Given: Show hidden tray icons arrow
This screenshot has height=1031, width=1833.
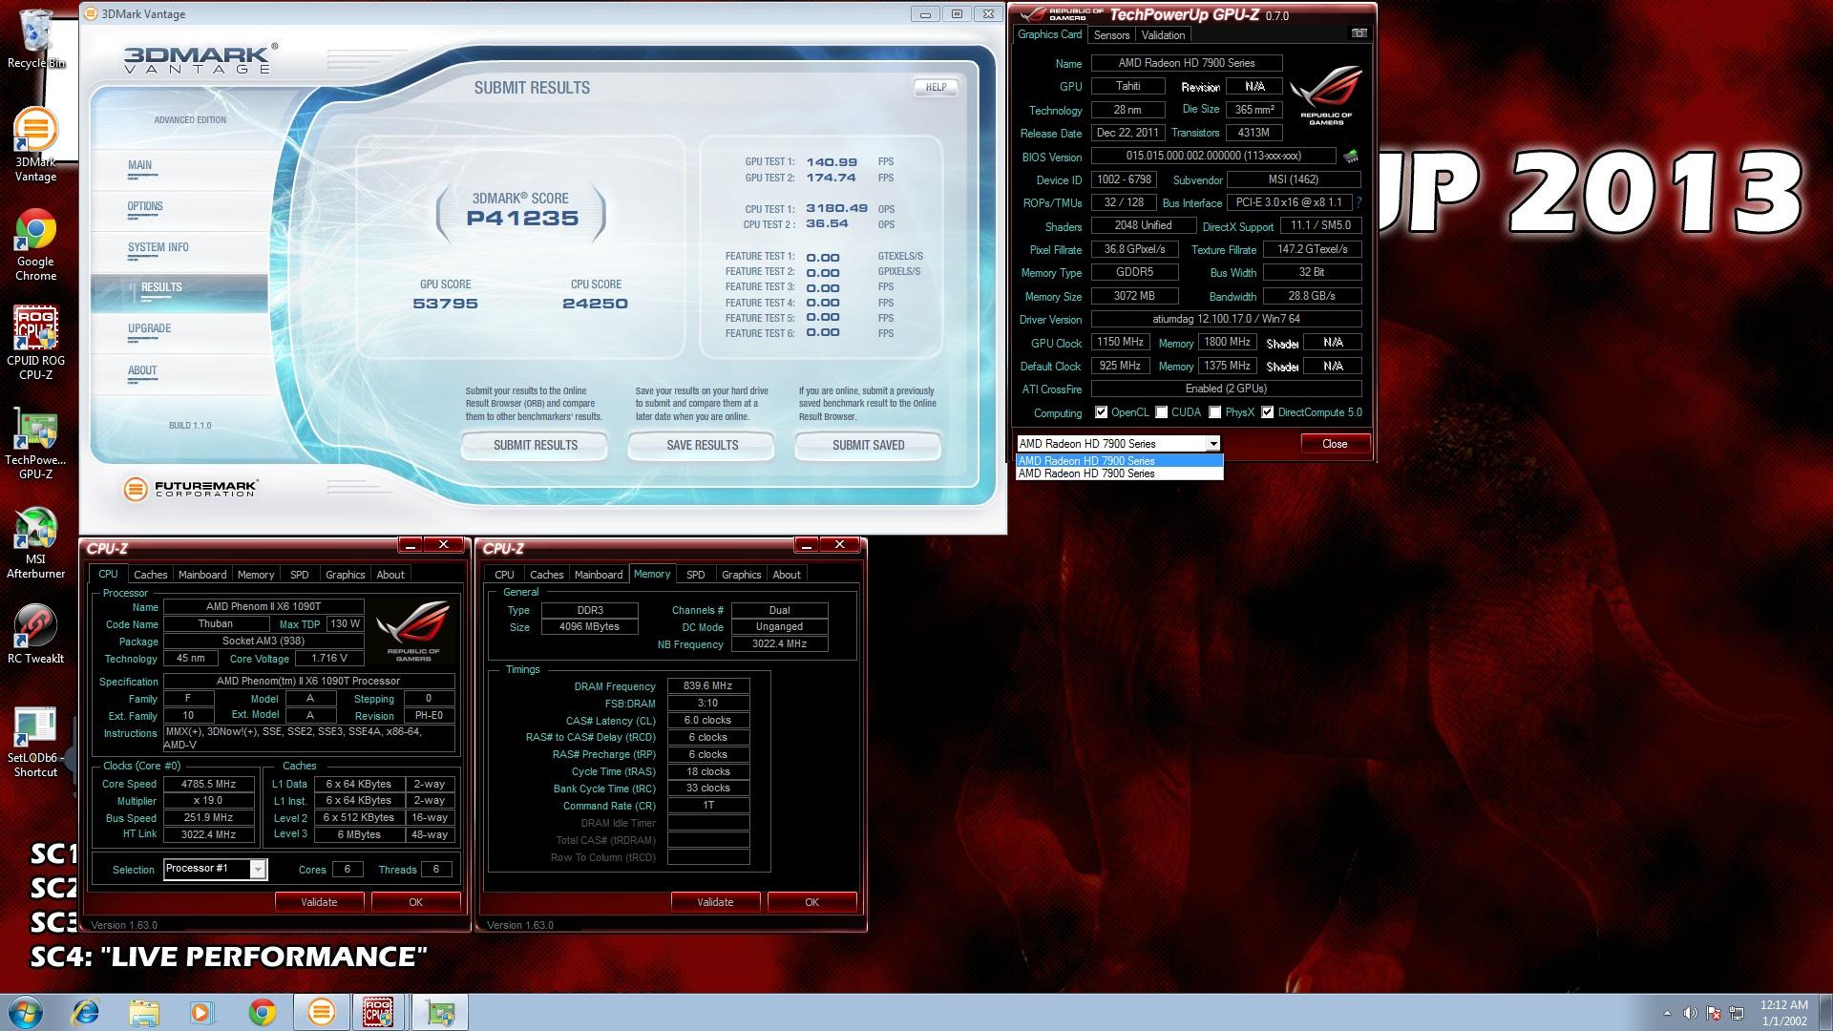Looking at the screenshot, I should [x=1667, y=1013].
